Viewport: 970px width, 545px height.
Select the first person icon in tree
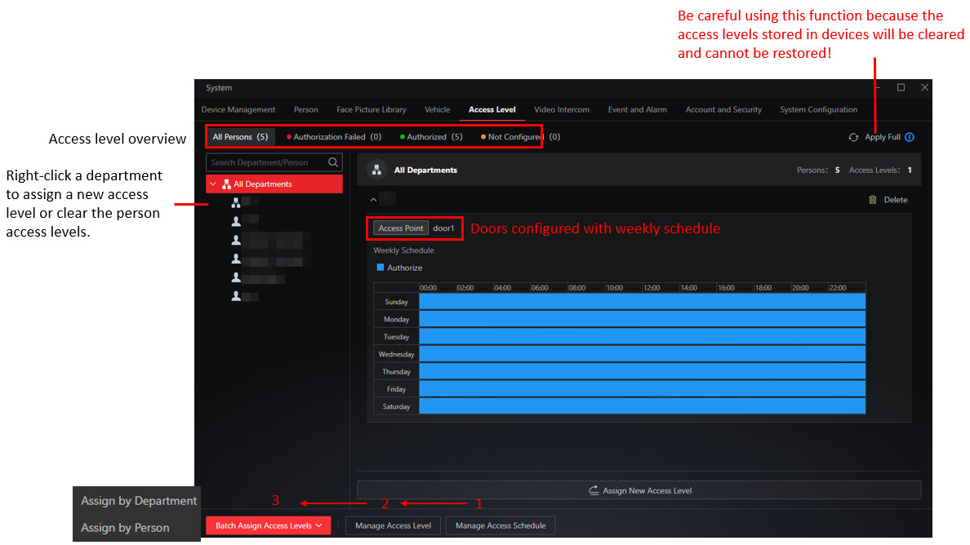click(236, 220)
